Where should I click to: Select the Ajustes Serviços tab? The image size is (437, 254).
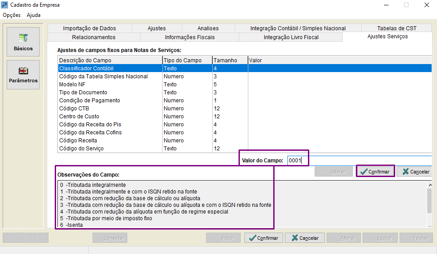tap(388, 36)
